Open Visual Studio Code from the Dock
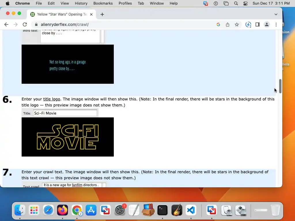 [x=191, y=210]
